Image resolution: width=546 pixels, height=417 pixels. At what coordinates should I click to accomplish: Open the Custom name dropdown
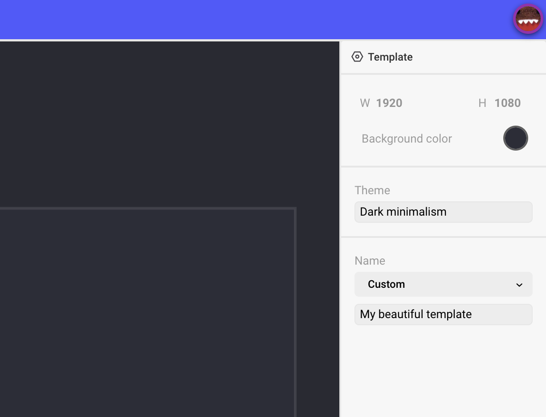coord(443,284)
